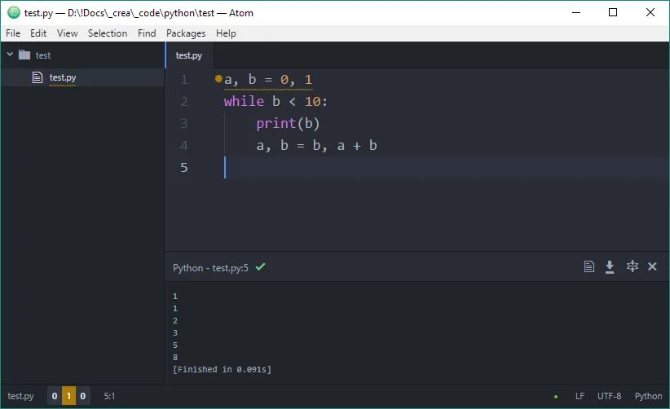The width and height of the screenshot is (670, 409).
Task: Click the Atom logo in the title bar
Action: (x=14, y=12)
